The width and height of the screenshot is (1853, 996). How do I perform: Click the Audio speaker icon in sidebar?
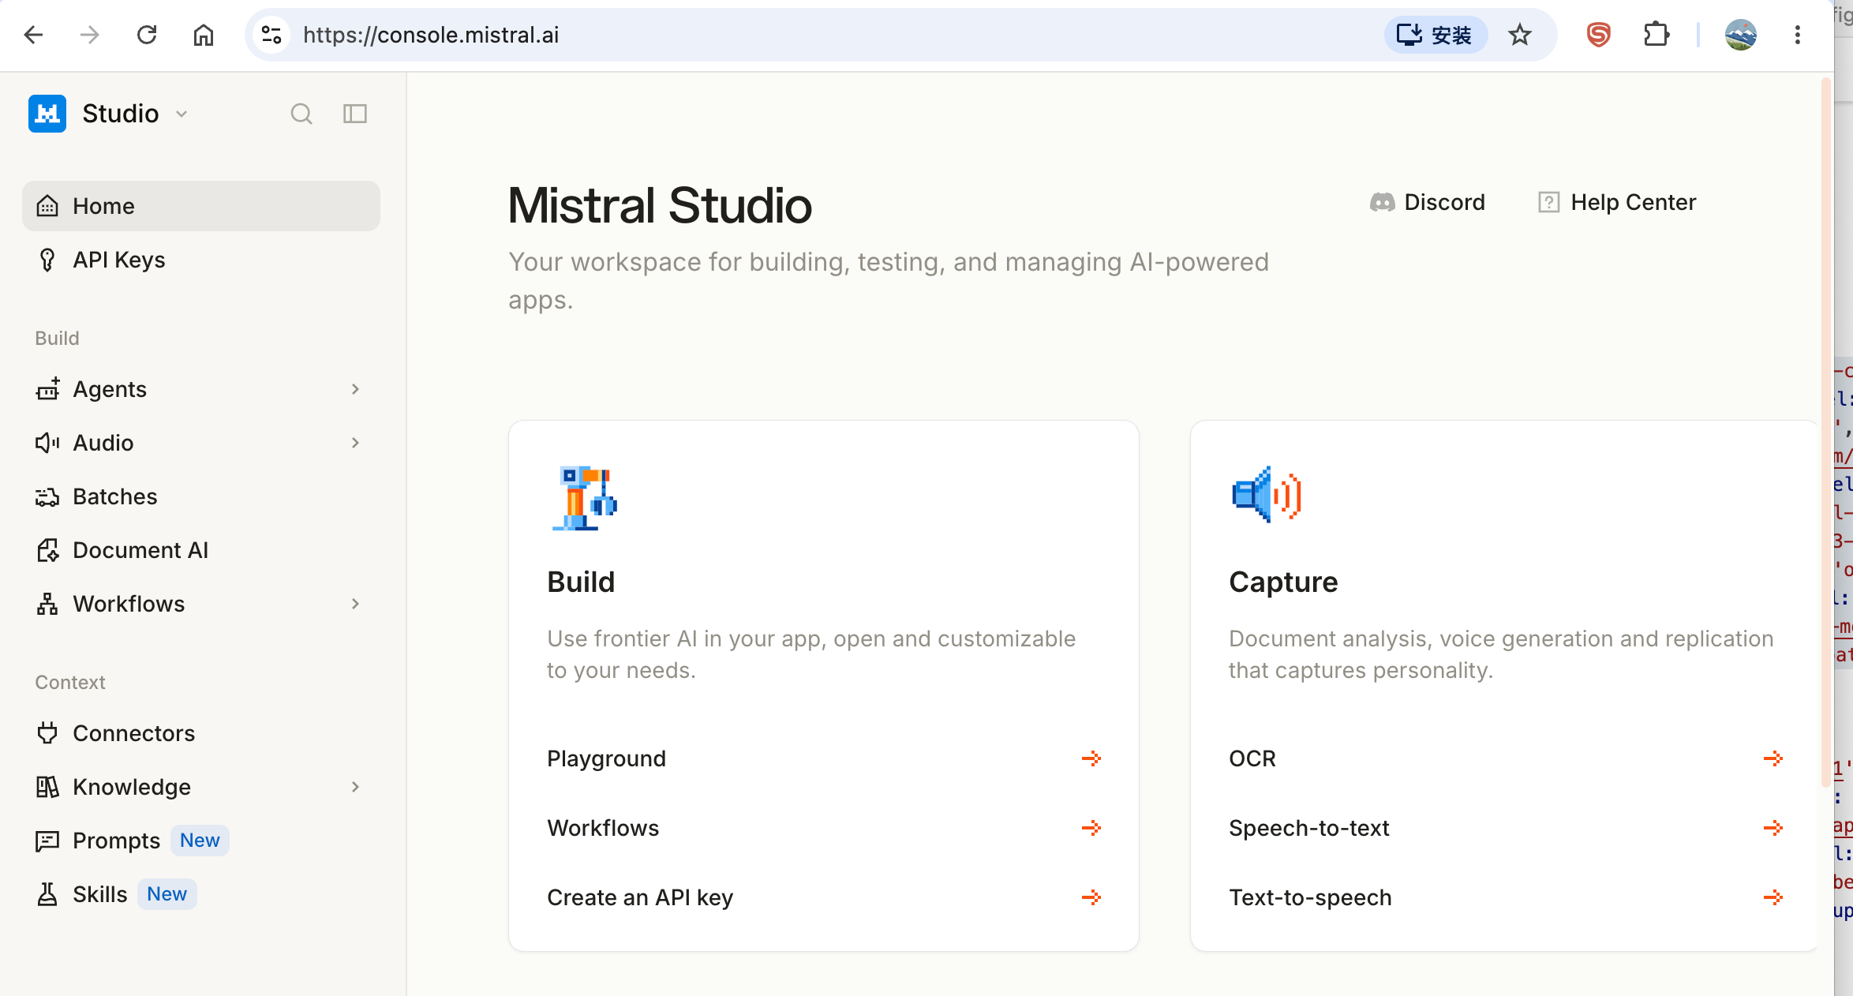click(47, 443)
